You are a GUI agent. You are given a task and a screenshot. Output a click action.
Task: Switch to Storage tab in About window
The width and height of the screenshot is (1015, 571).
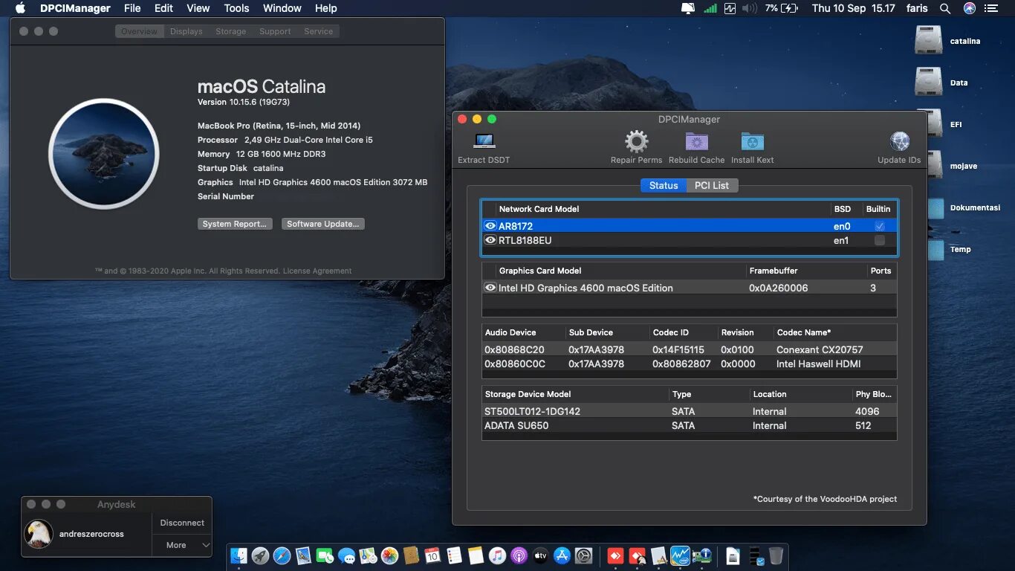[x=231, y=31]
